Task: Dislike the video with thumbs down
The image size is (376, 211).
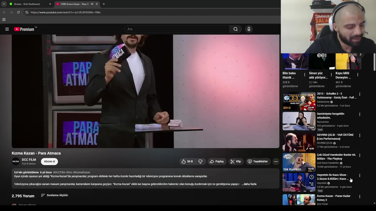Action: [x=200, y=161]
